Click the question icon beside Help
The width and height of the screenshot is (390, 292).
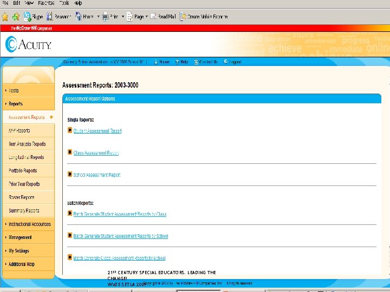tap(177, 62)
